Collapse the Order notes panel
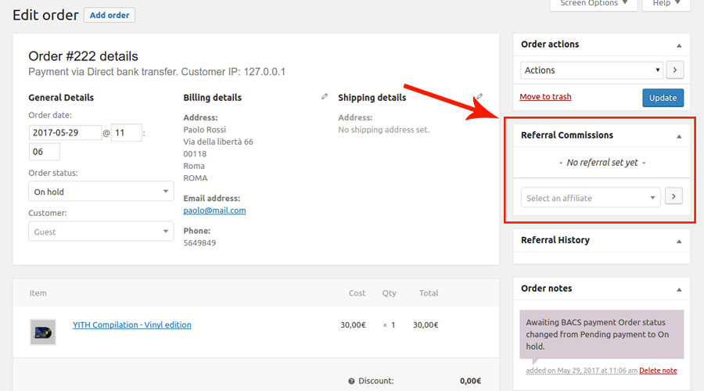Viewport: 704px width, 391px height. 678,289
